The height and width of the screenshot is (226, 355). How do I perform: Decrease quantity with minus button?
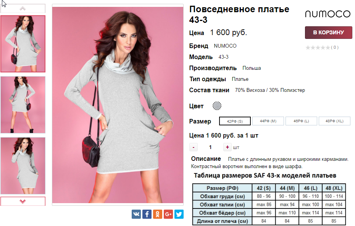click(194, 147)
